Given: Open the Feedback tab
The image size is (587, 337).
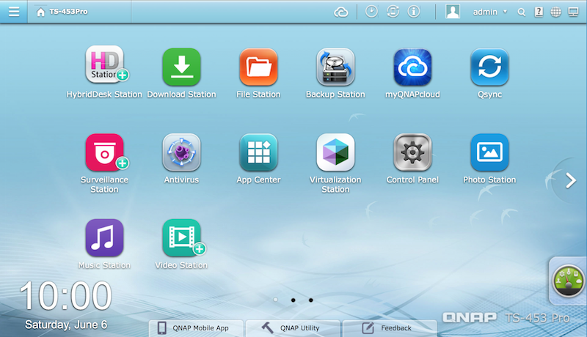Looking at the screenshot, I should (x=390, y=328).
